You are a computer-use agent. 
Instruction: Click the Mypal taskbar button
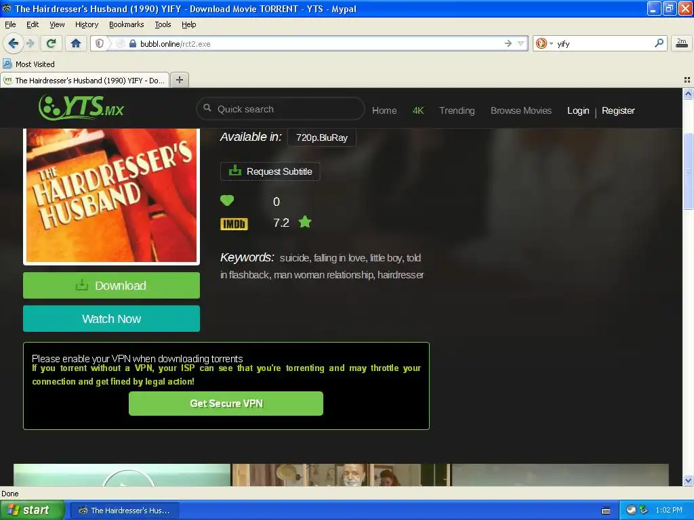(125, 511)
